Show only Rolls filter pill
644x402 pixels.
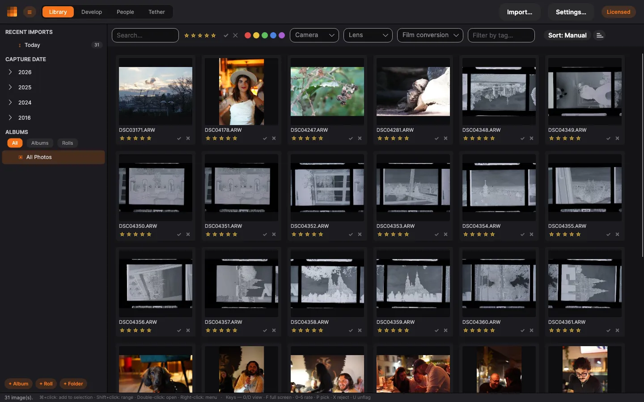[x=68, y=143]
